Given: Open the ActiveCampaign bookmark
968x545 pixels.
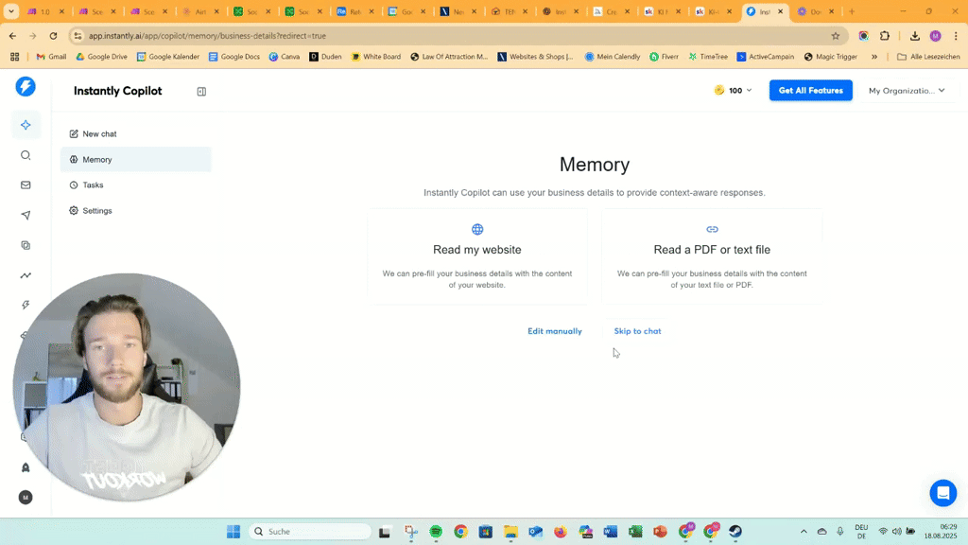Looking at the screenshot, I should pyautogui.click(x=766, y=56).
